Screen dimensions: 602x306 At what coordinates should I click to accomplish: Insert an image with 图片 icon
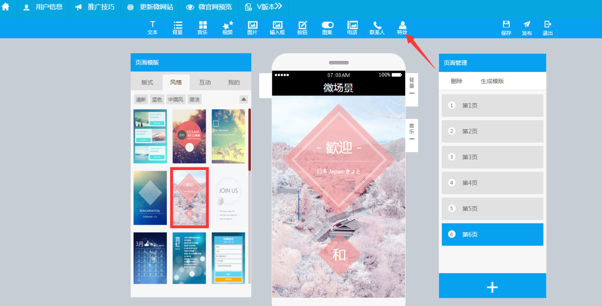click(x=252, y=28)
